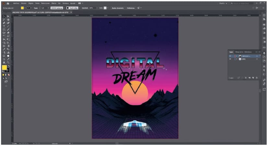Click the yellow fill color swatch in toolbar
The width and height of the screenshot is (268, 146).
click(4, 68)
